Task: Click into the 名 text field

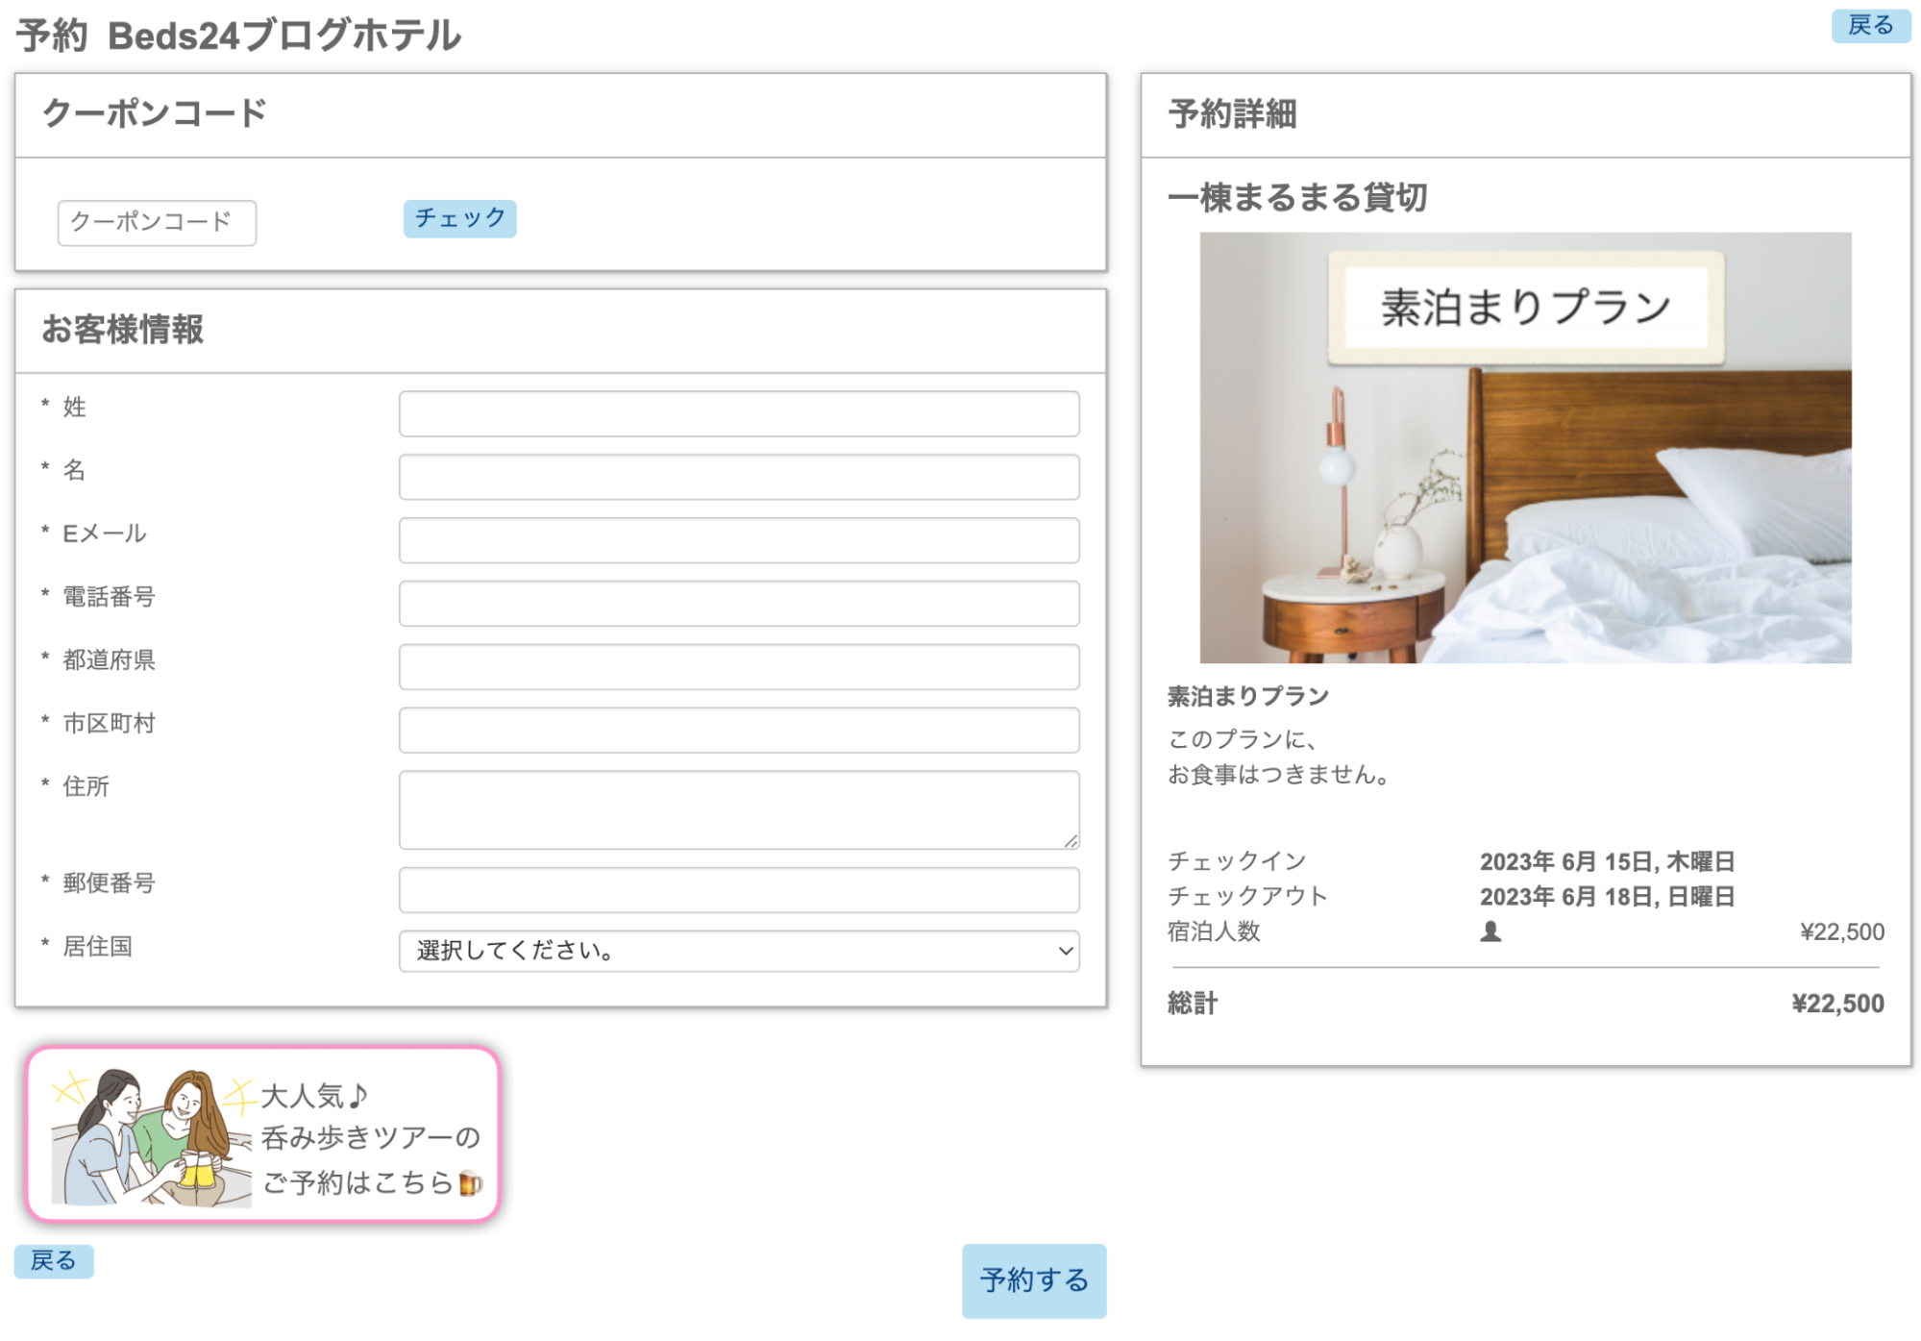Action: [738, 477]
